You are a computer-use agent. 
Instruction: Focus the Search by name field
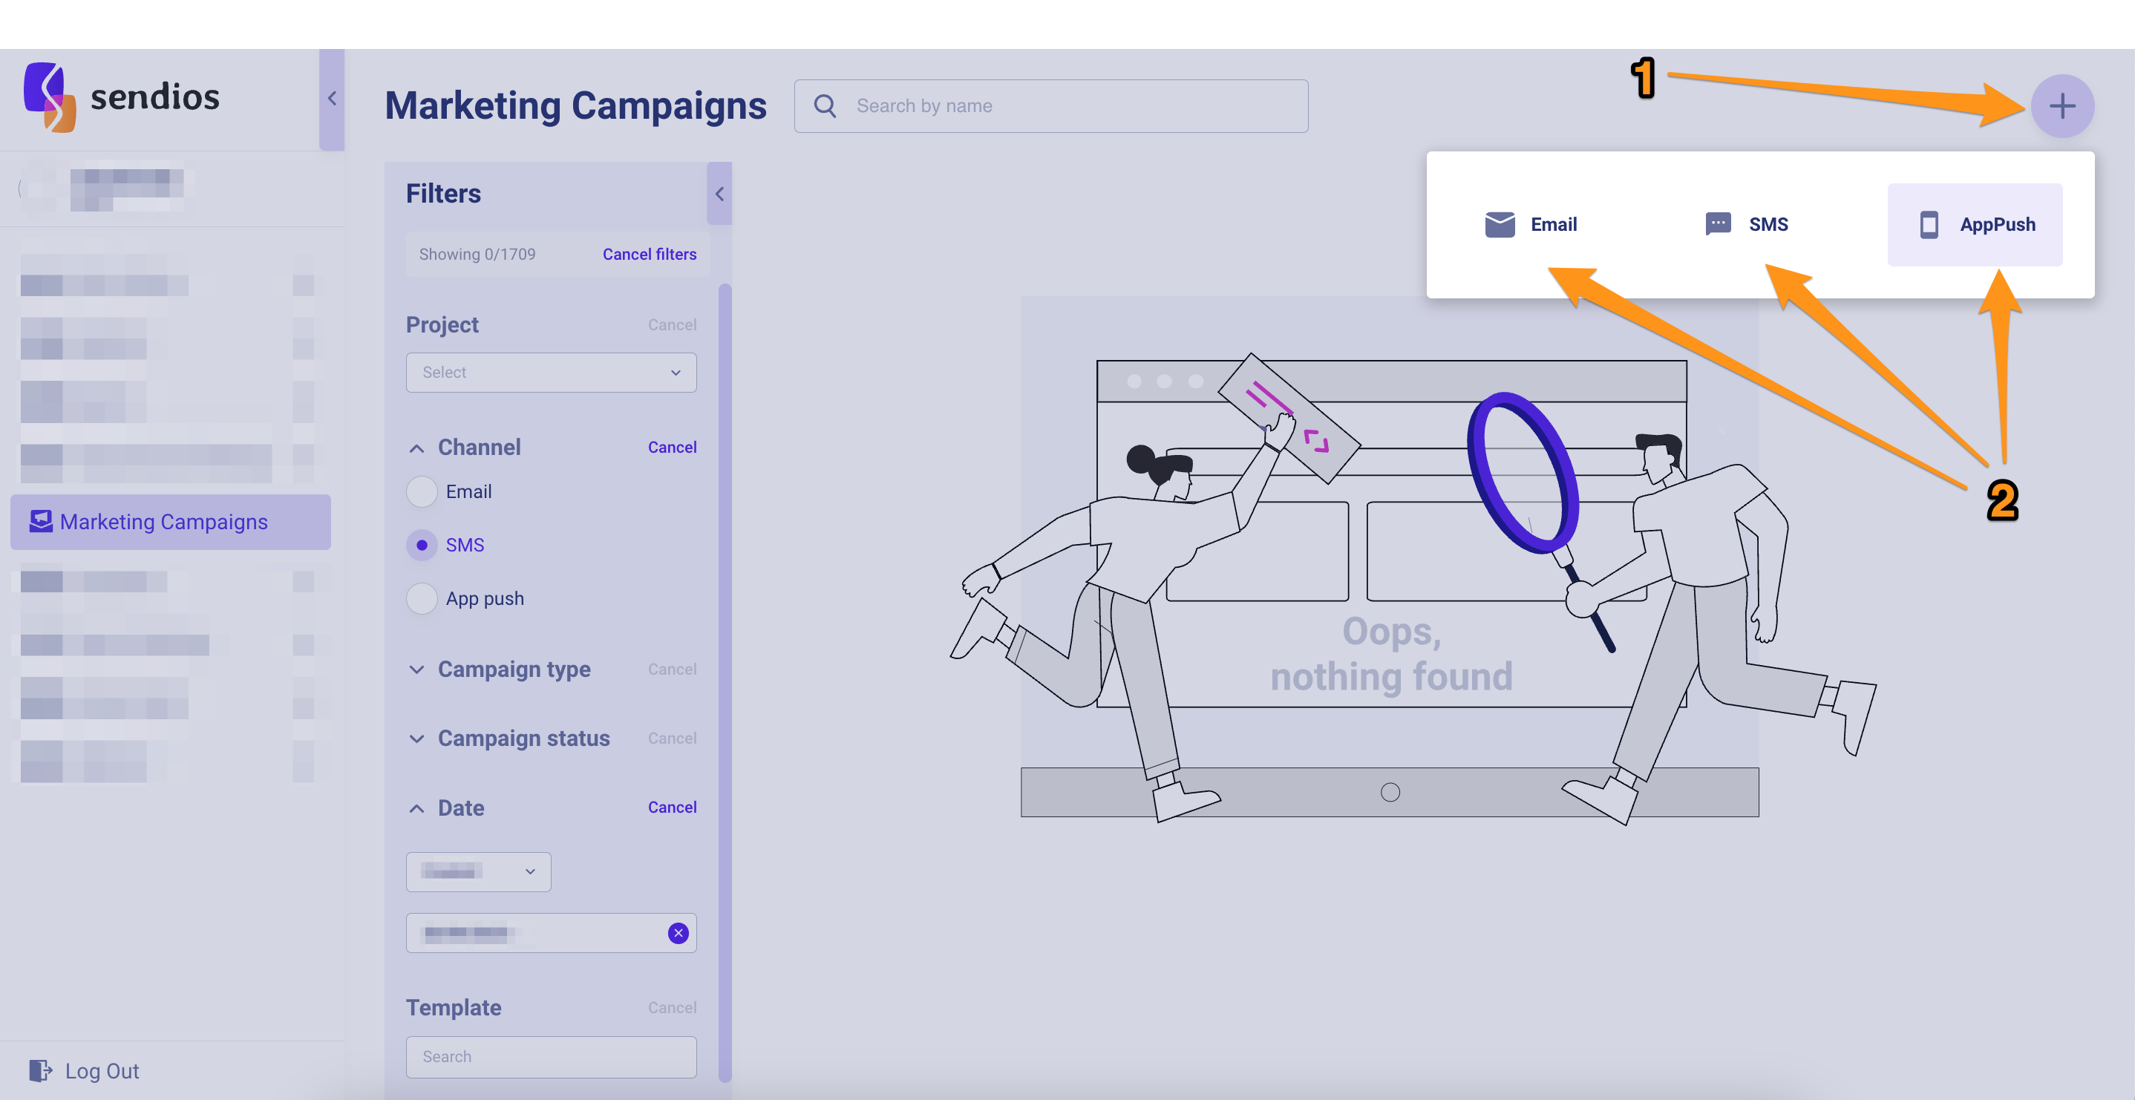[1069, 106]
